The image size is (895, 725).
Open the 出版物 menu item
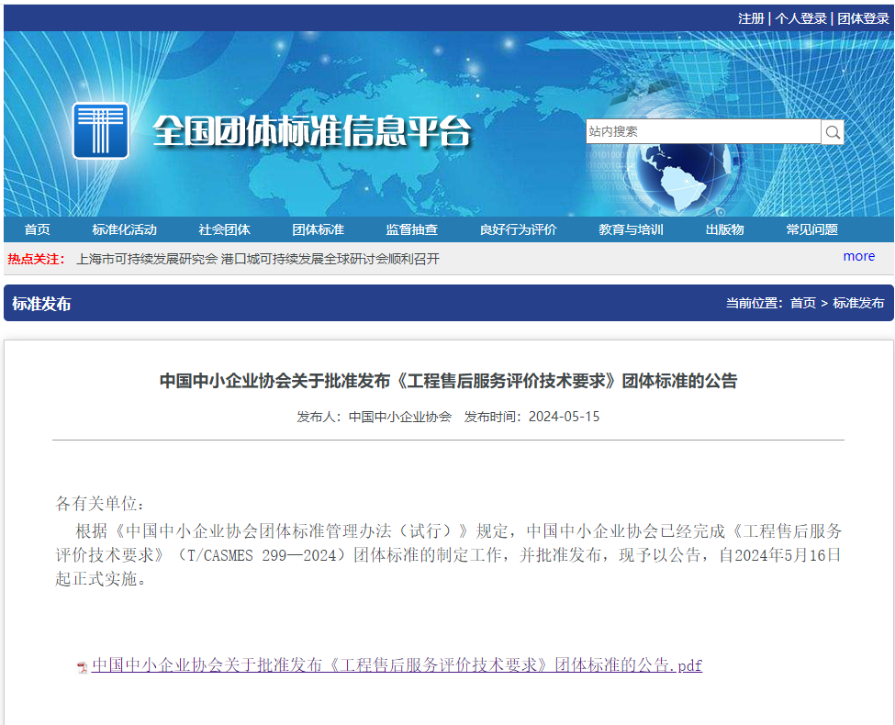pos(724,229)
